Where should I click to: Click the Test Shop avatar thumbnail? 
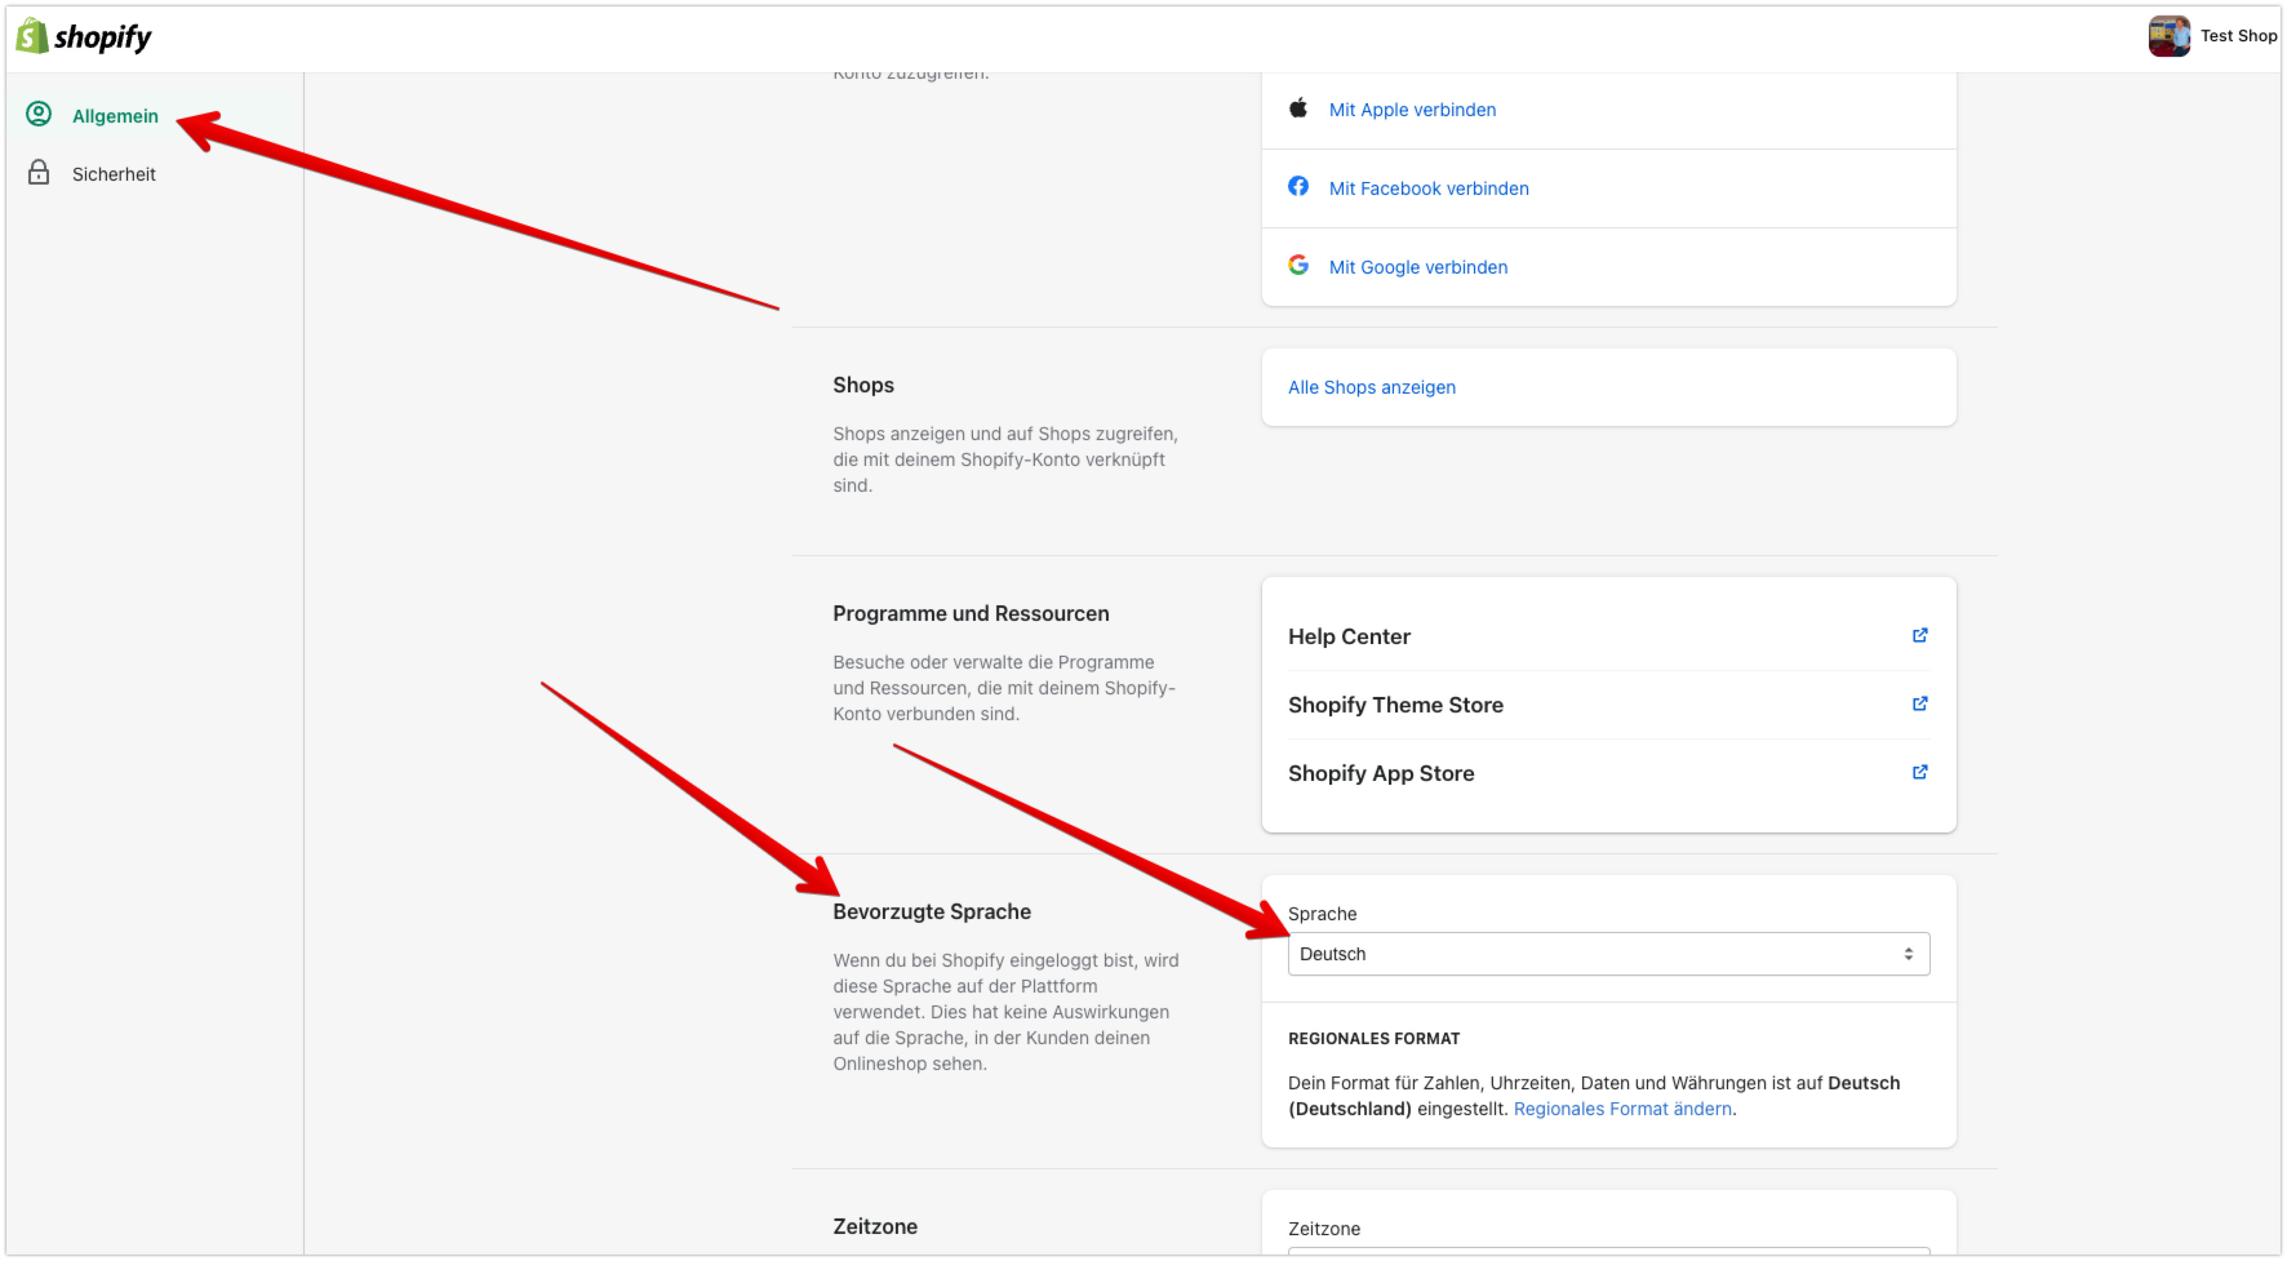tap(2168, 35)
